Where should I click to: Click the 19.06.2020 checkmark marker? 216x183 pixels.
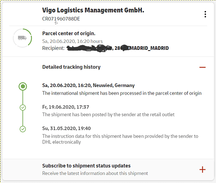23,107
